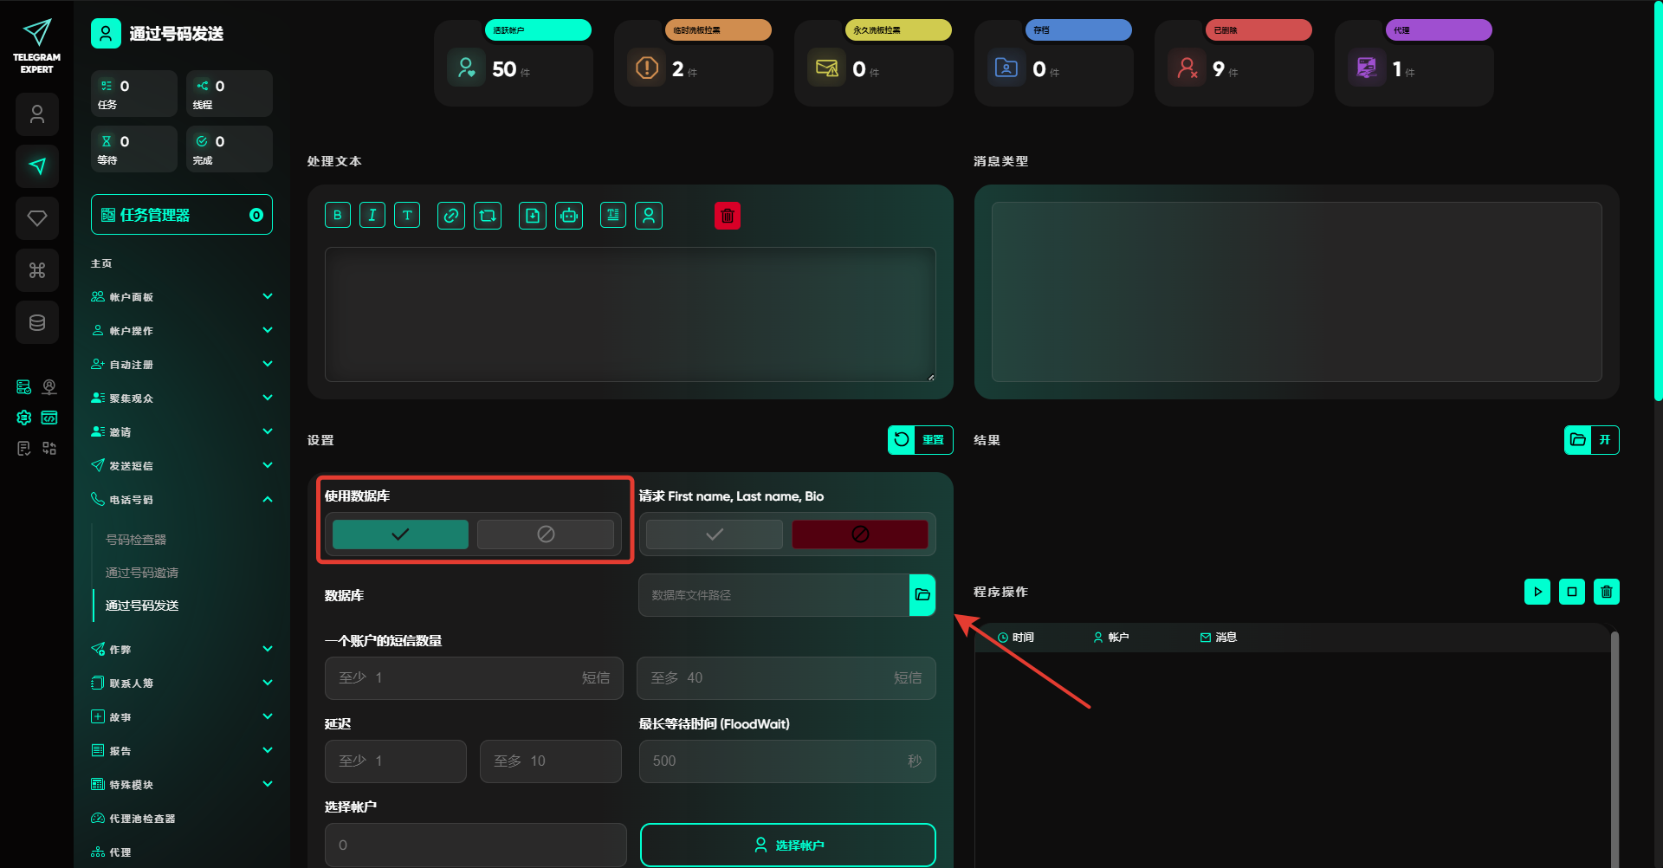The height and width of the screenshot is (868, 1663).
Task: Open the 号码检查器 submenu item
Action: pyautogui.click(x=136, y=540)
